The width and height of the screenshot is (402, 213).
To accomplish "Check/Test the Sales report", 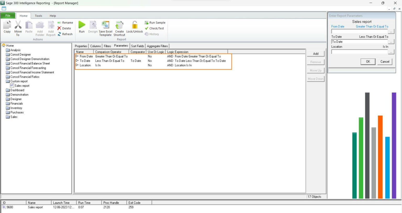I will (155, 28).
